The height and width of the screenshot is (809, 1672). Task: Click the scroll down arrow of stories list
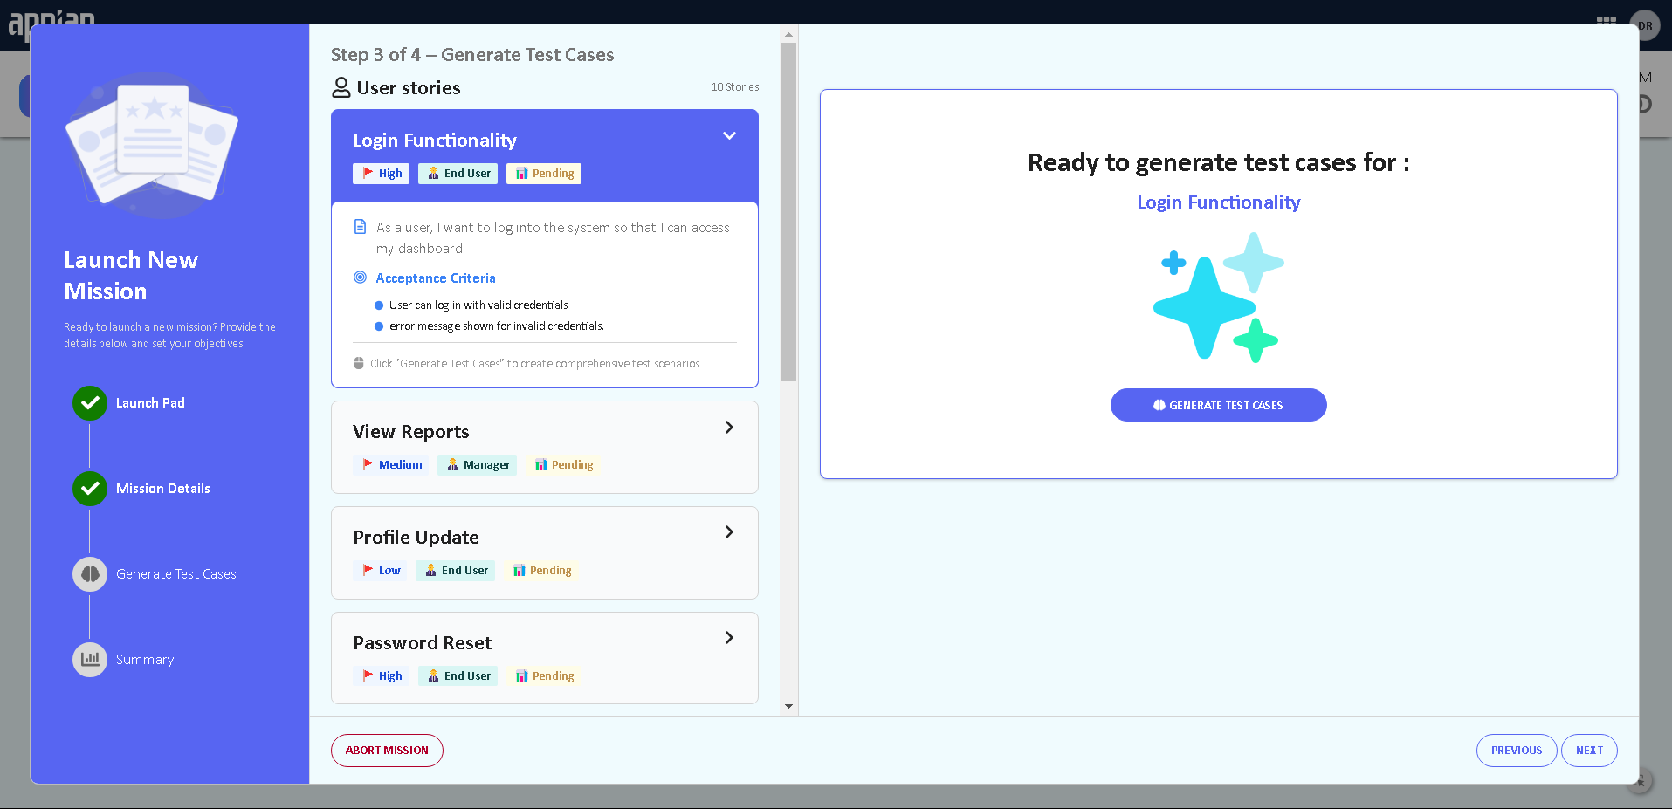click(788, 706)
